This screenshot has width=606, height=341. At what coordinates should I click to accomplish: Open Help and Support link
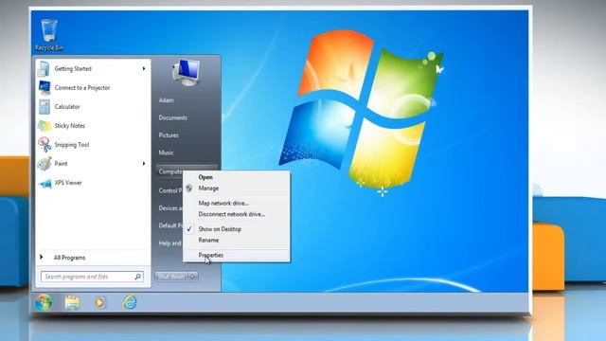tap(170, 243)
